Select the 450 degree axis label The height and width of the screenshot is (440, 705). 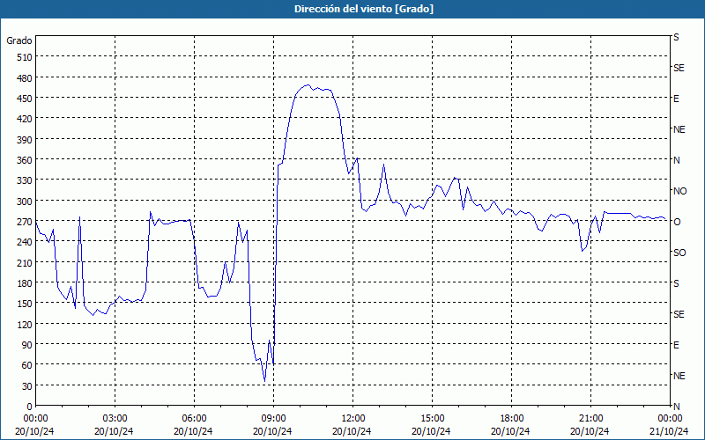click(x=25, y=99)
